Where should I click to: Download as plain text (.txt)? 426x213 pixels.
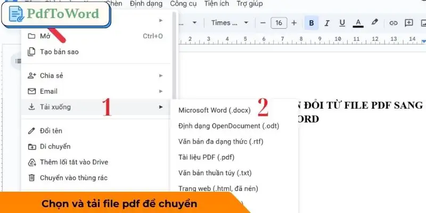[234, 173]
